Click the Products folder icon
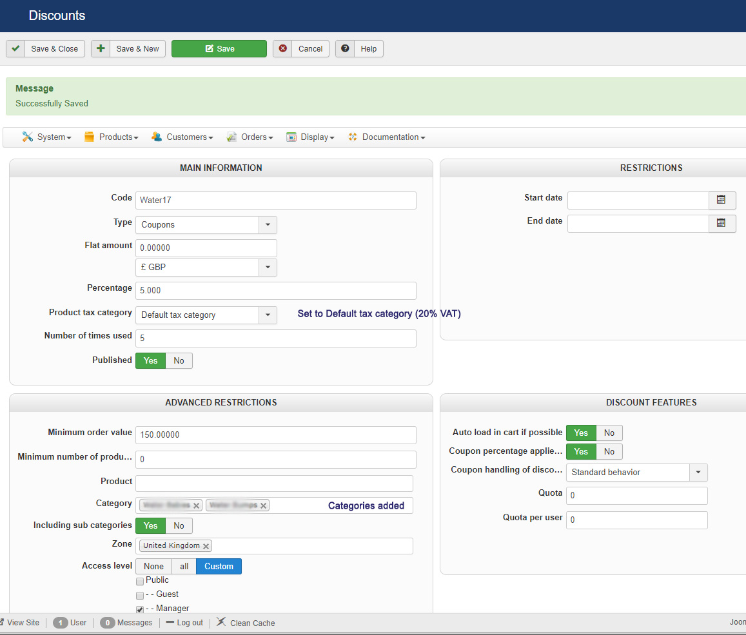 [89, 137]
